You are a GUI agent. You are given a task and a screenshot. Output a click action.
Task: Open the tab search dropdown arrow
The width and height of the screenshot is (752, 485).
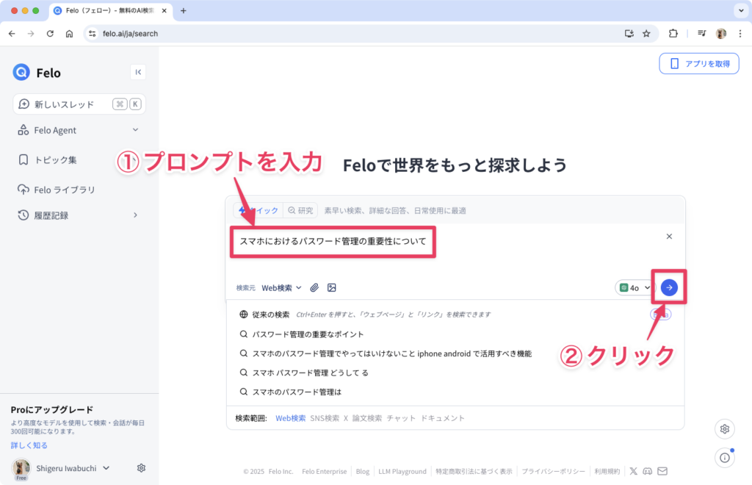[741, 10]
